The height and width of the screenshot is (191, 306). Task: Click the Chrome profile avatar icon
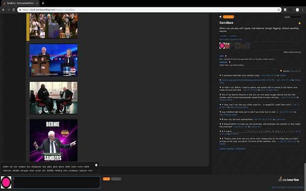tap(297, 10)
